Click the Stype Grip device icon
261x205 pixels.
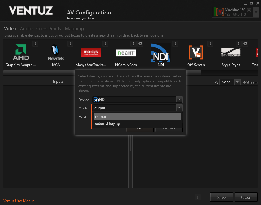(231, 53)
